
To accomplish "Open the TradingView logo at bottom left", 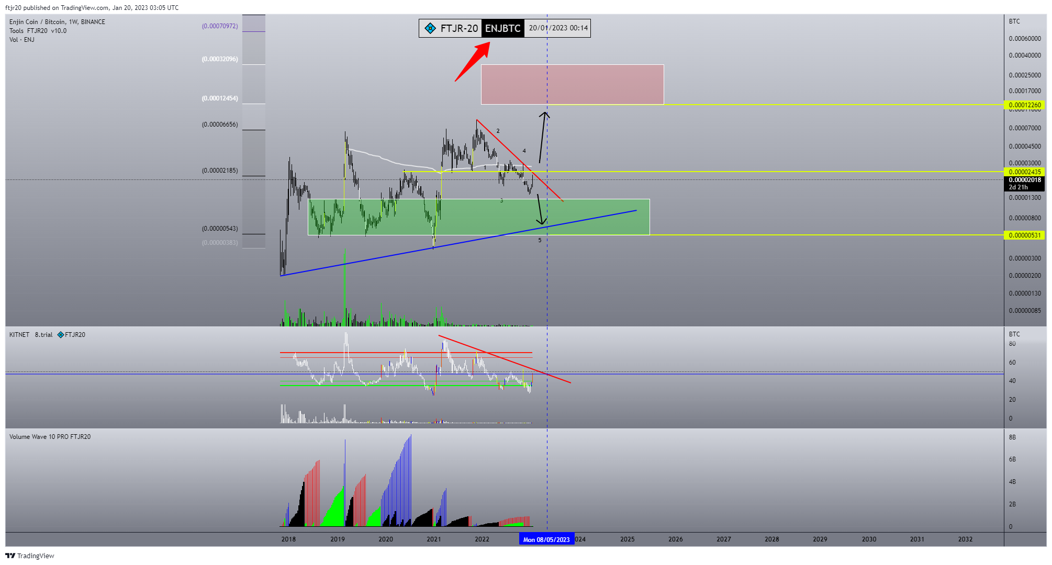I will 30,556.
